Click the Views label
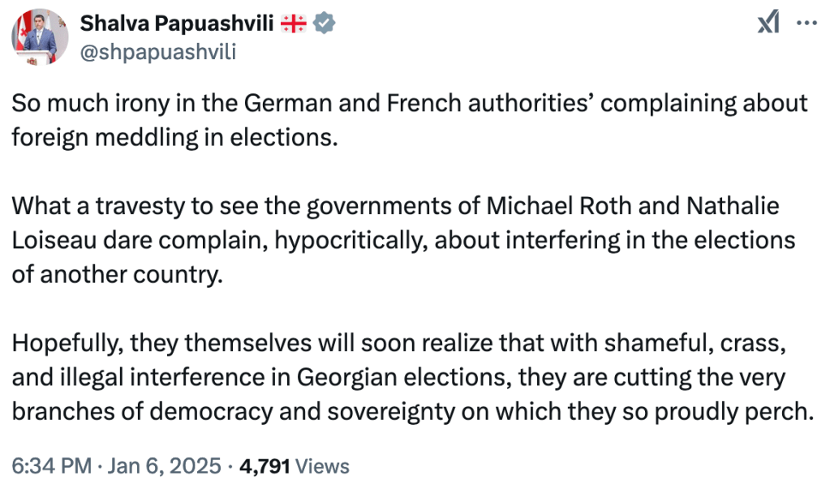 (323, 466)
